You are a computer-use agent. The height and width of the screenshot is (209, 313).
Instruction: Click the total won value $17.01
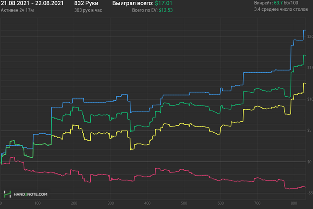point(164,3)
